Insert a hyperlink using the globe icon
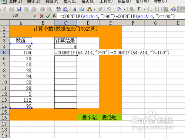Image resolution: width=185 pixels, height=138 pixels. click(x=132, y=9)
